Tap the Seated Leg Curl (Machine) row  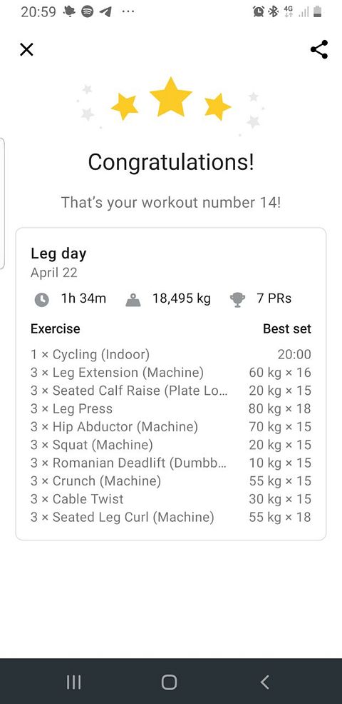click(171, 517)
